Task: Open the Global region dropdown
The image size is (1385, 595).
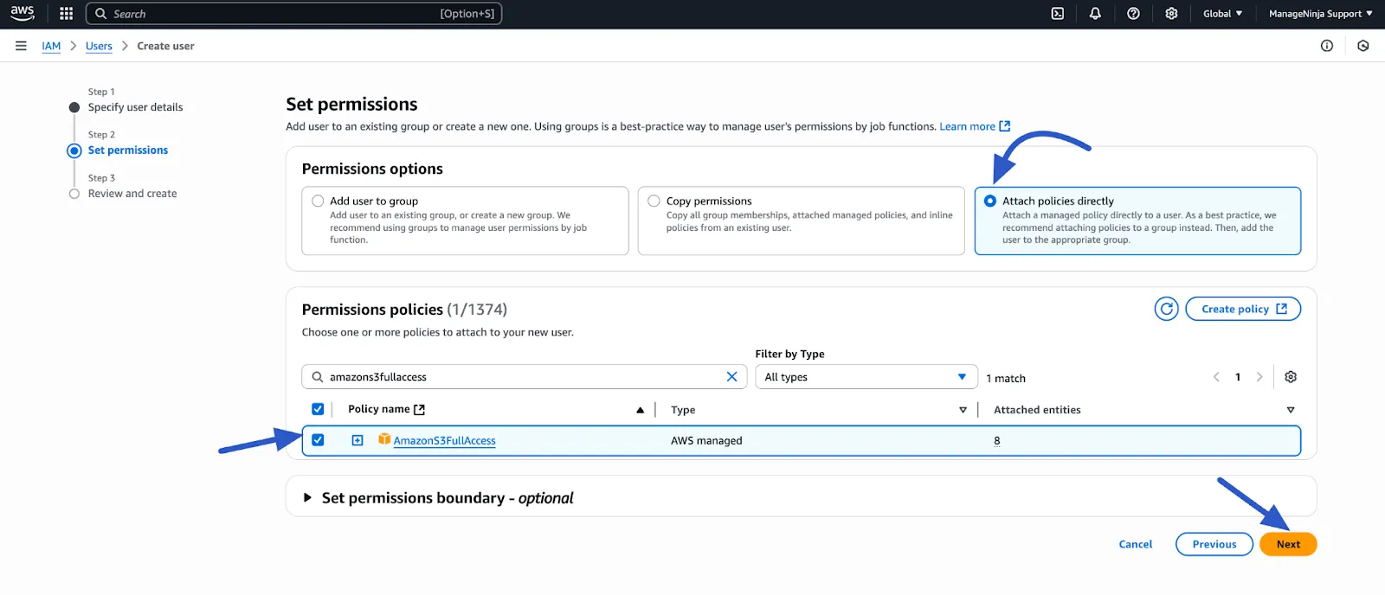Action: point(1222,14)
